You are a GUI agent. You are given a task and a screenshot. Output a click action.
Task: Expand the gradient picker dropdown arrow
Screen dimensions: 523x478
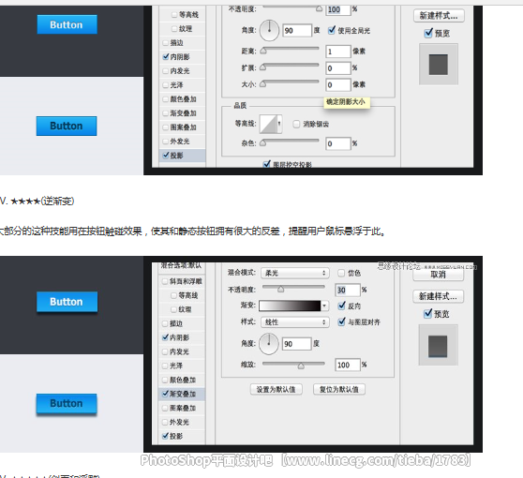pyautogui.click(x=324, y=306)
